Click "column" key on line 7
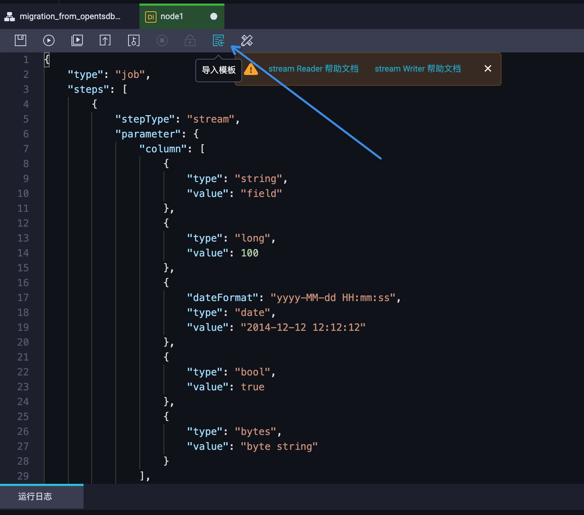Viewport: 584px width, 515px height. pos(163,149)
